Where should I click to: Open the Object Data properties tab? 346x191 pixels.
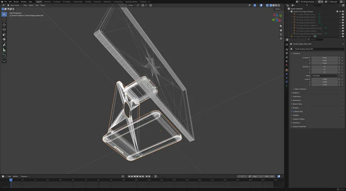[287, 86]
